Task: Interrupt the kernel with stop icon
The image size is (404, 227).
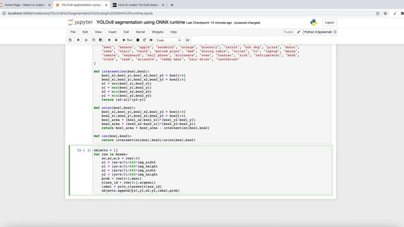Action: [x=138, y=40]
